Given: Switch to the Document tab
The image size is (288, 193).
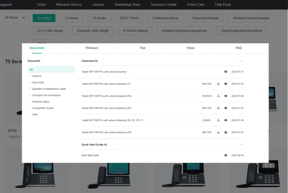Looking at the screenshot, I should click(x=37, y=48).
